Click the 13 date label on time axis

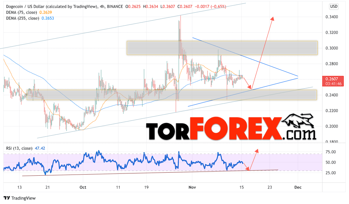click(x=19, y=188)
